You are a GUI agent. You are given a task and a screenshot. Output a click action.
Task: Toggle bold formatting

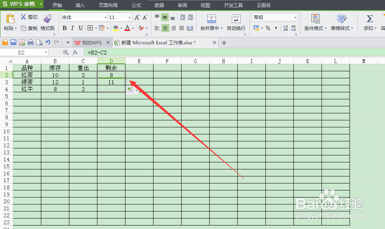point(65,28)
